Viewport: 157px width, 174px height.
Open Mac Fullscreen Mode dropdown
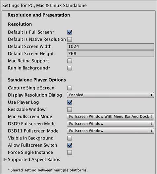coord(110,117)
